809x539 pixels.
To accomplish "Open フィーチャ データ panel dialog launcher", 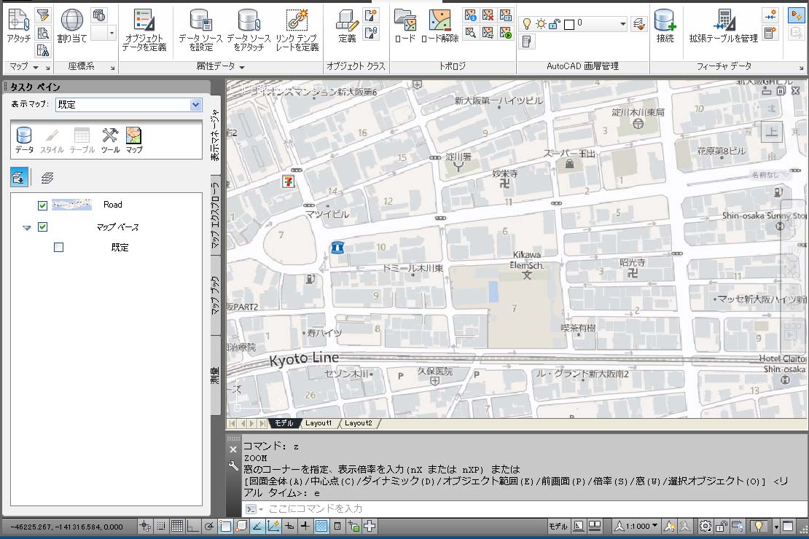I will (801, 68).
